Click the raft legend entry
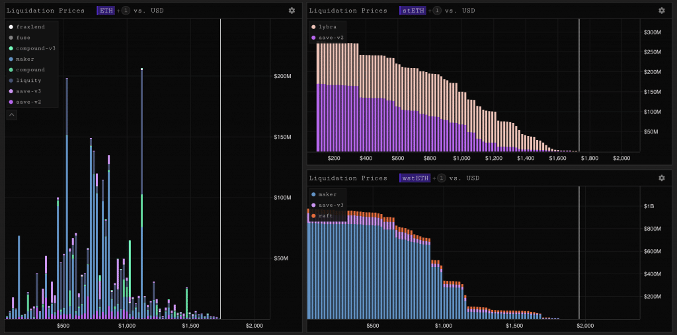This screenshot has width=677, height=335. click(x=322, y=215)
